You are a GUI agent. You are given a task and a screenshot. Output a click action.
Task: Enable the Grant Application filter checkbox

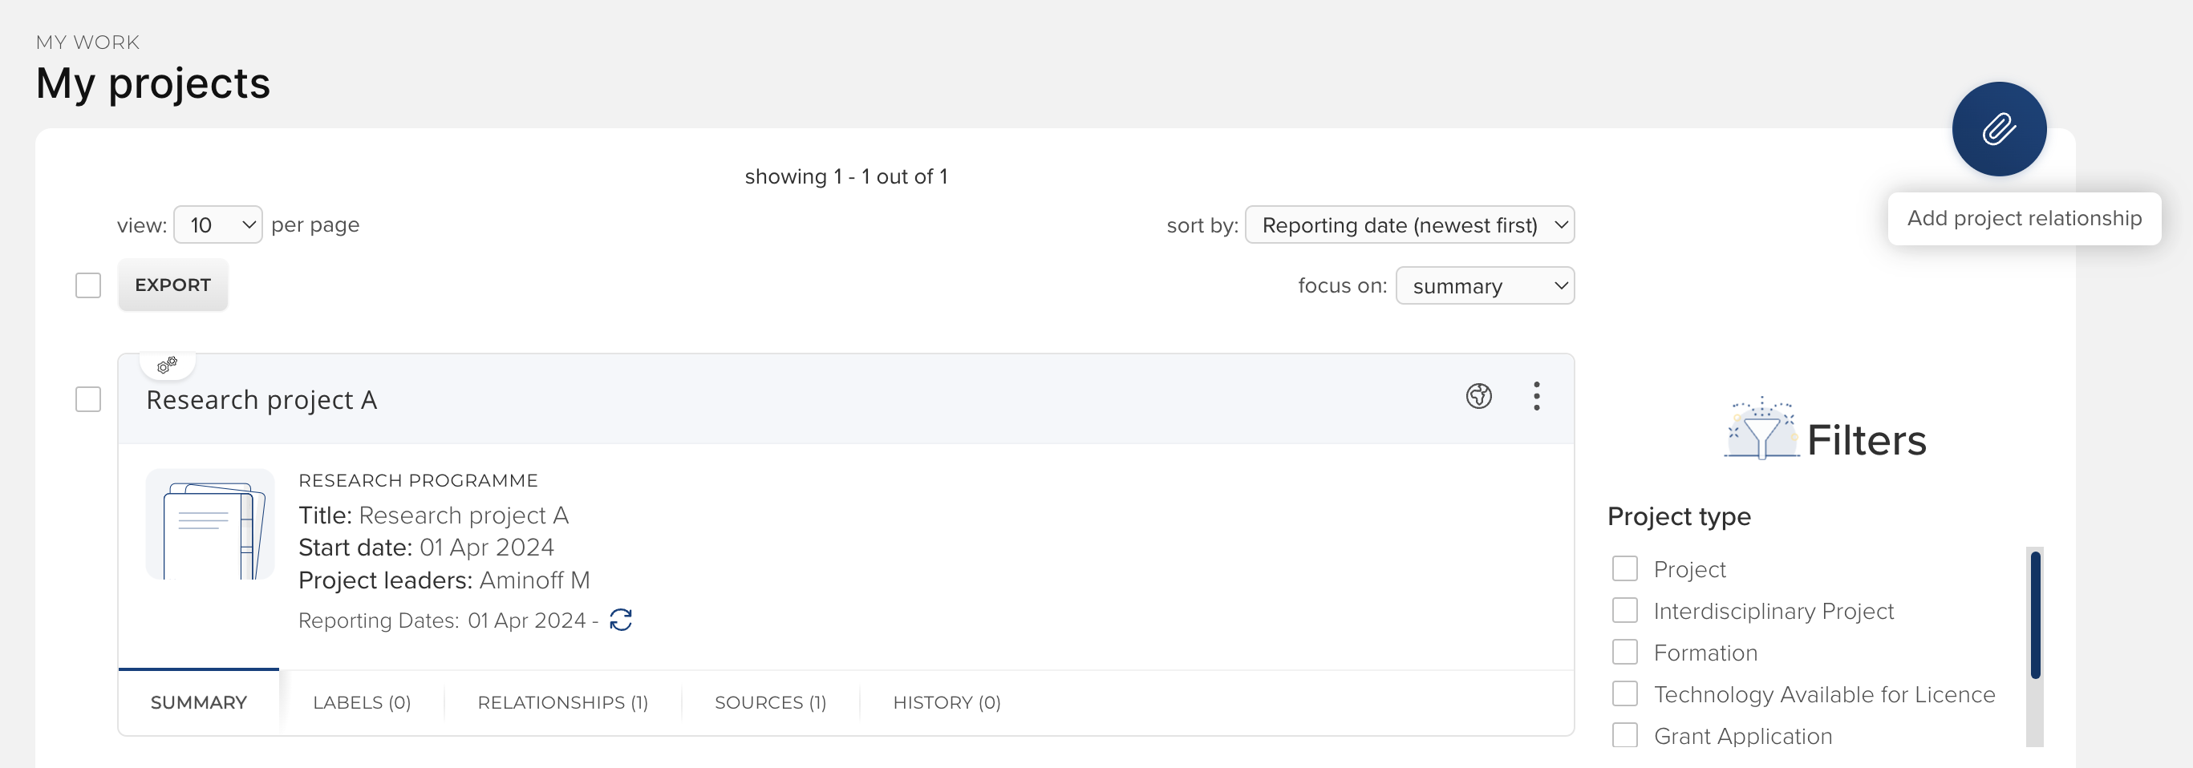pos(1624,736)
